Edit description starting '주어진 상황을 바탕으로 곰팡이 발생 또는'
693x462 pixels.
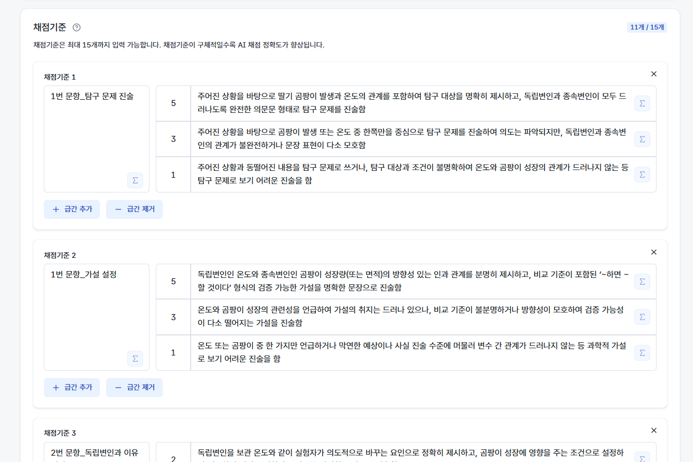tap(423, 139)
